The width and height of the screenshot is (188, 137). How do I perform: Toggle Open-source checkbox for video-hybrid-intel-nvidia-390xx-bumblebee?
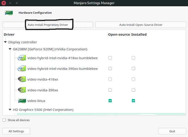click(110, 69)
